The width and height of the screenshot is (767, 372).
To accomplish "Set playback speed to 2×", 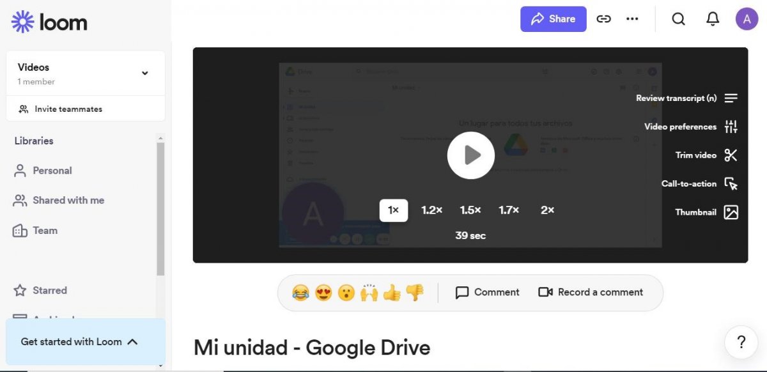I will click(547, 210).
